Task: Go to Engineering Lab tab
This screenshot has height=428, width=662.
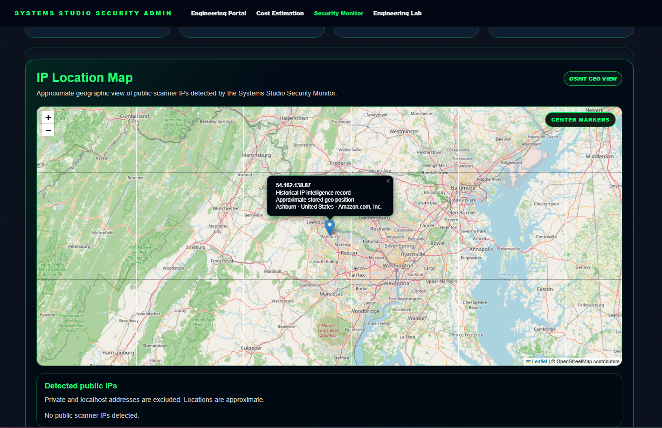Action: tap(397, 14)
